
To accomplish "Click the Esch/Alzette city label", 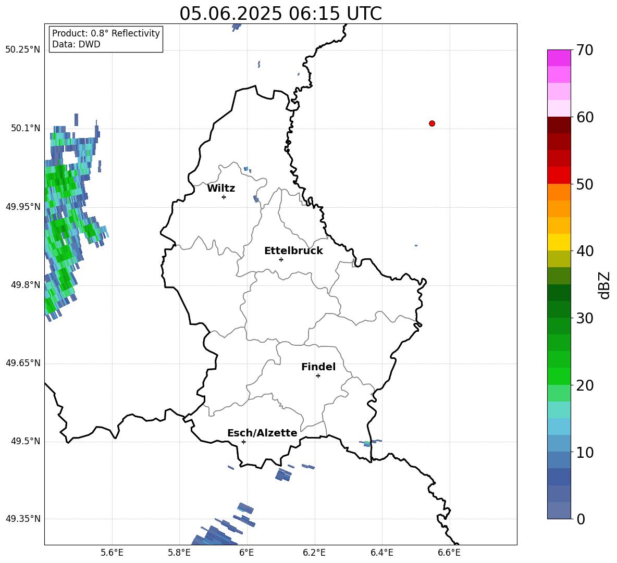I will pos(262,433).
